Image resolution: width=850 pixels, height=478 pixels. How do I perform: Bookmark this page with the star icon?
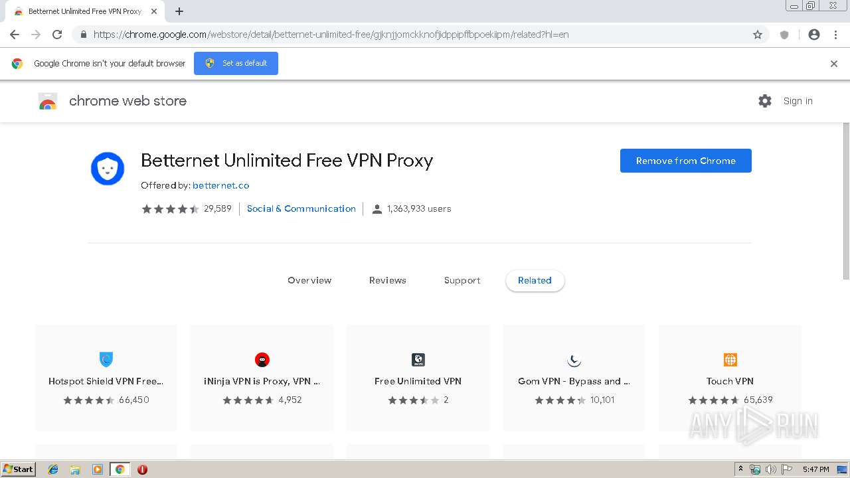coord(758,35)
